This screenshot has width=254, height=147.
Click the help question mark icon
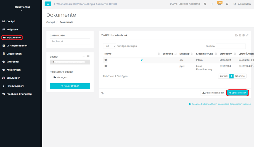[227, 4]
